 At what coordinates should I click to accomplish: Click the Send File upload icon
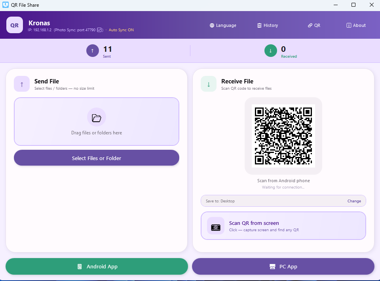point(22,84)
